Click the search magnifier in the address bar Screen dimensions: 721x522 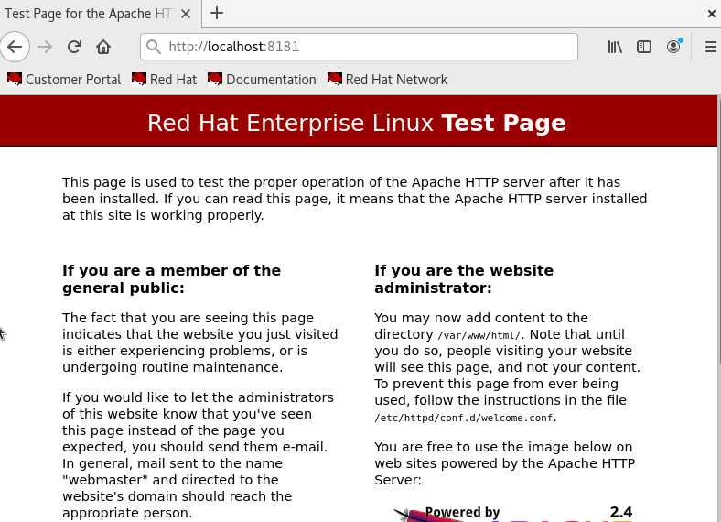[154, 47]
